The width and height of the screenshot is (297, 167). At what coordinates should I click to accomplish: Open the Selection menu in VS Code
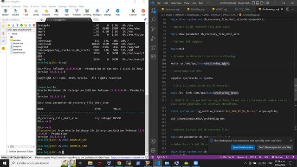coord(176,3)
